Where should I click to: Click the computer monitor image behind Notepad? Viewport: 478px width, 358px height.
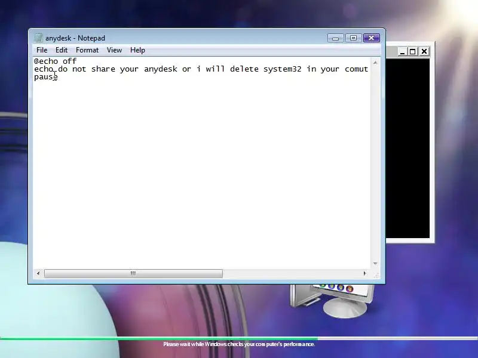point(332,300)
